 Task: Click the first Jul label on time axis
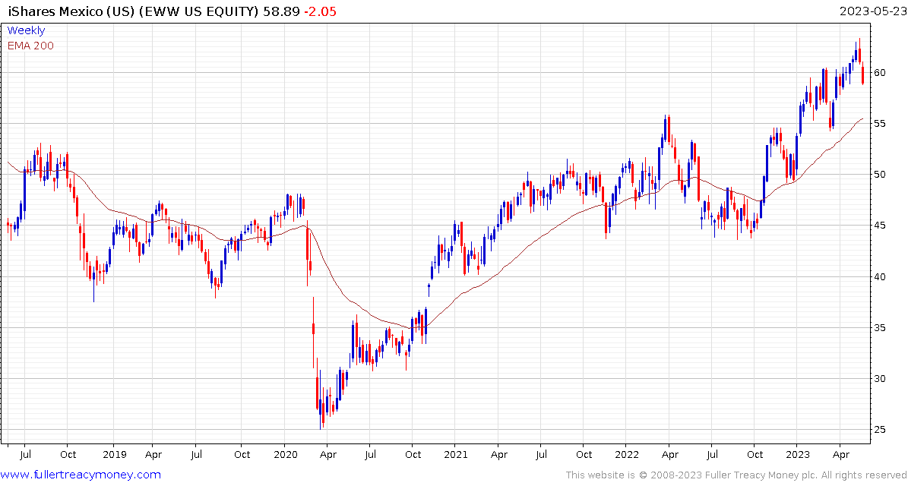pos(25,455)
